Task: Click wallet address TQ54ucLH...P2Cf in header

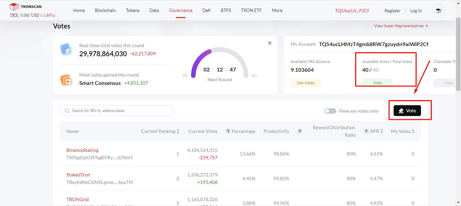Action: coord(352,11)
